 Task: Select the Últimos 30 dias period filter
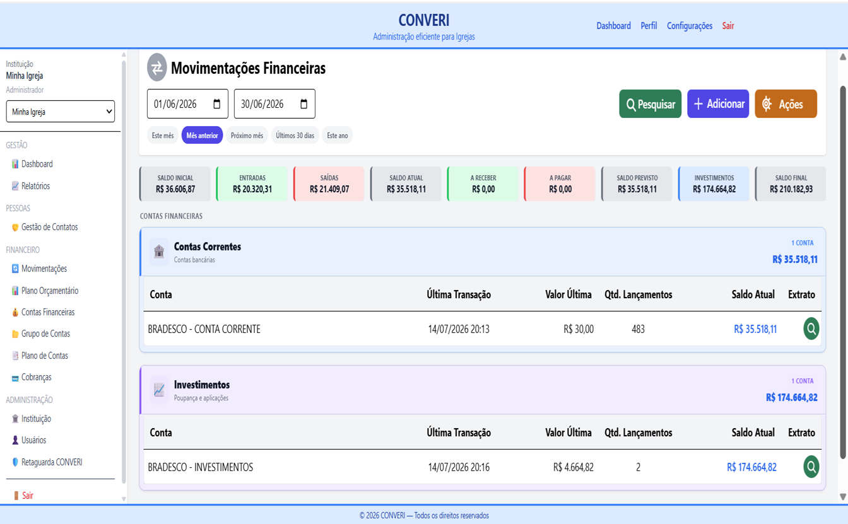click(295, 136)
